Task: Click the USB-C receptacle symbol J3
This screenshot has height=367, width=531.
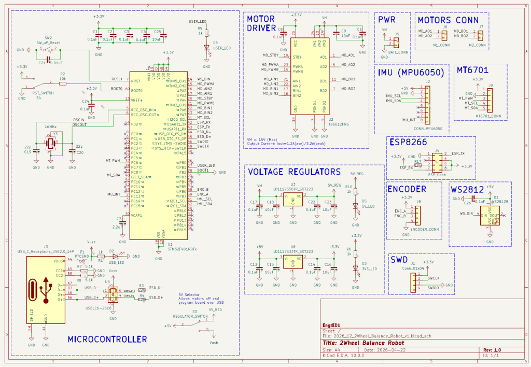Action: click(x=46, y=290)
